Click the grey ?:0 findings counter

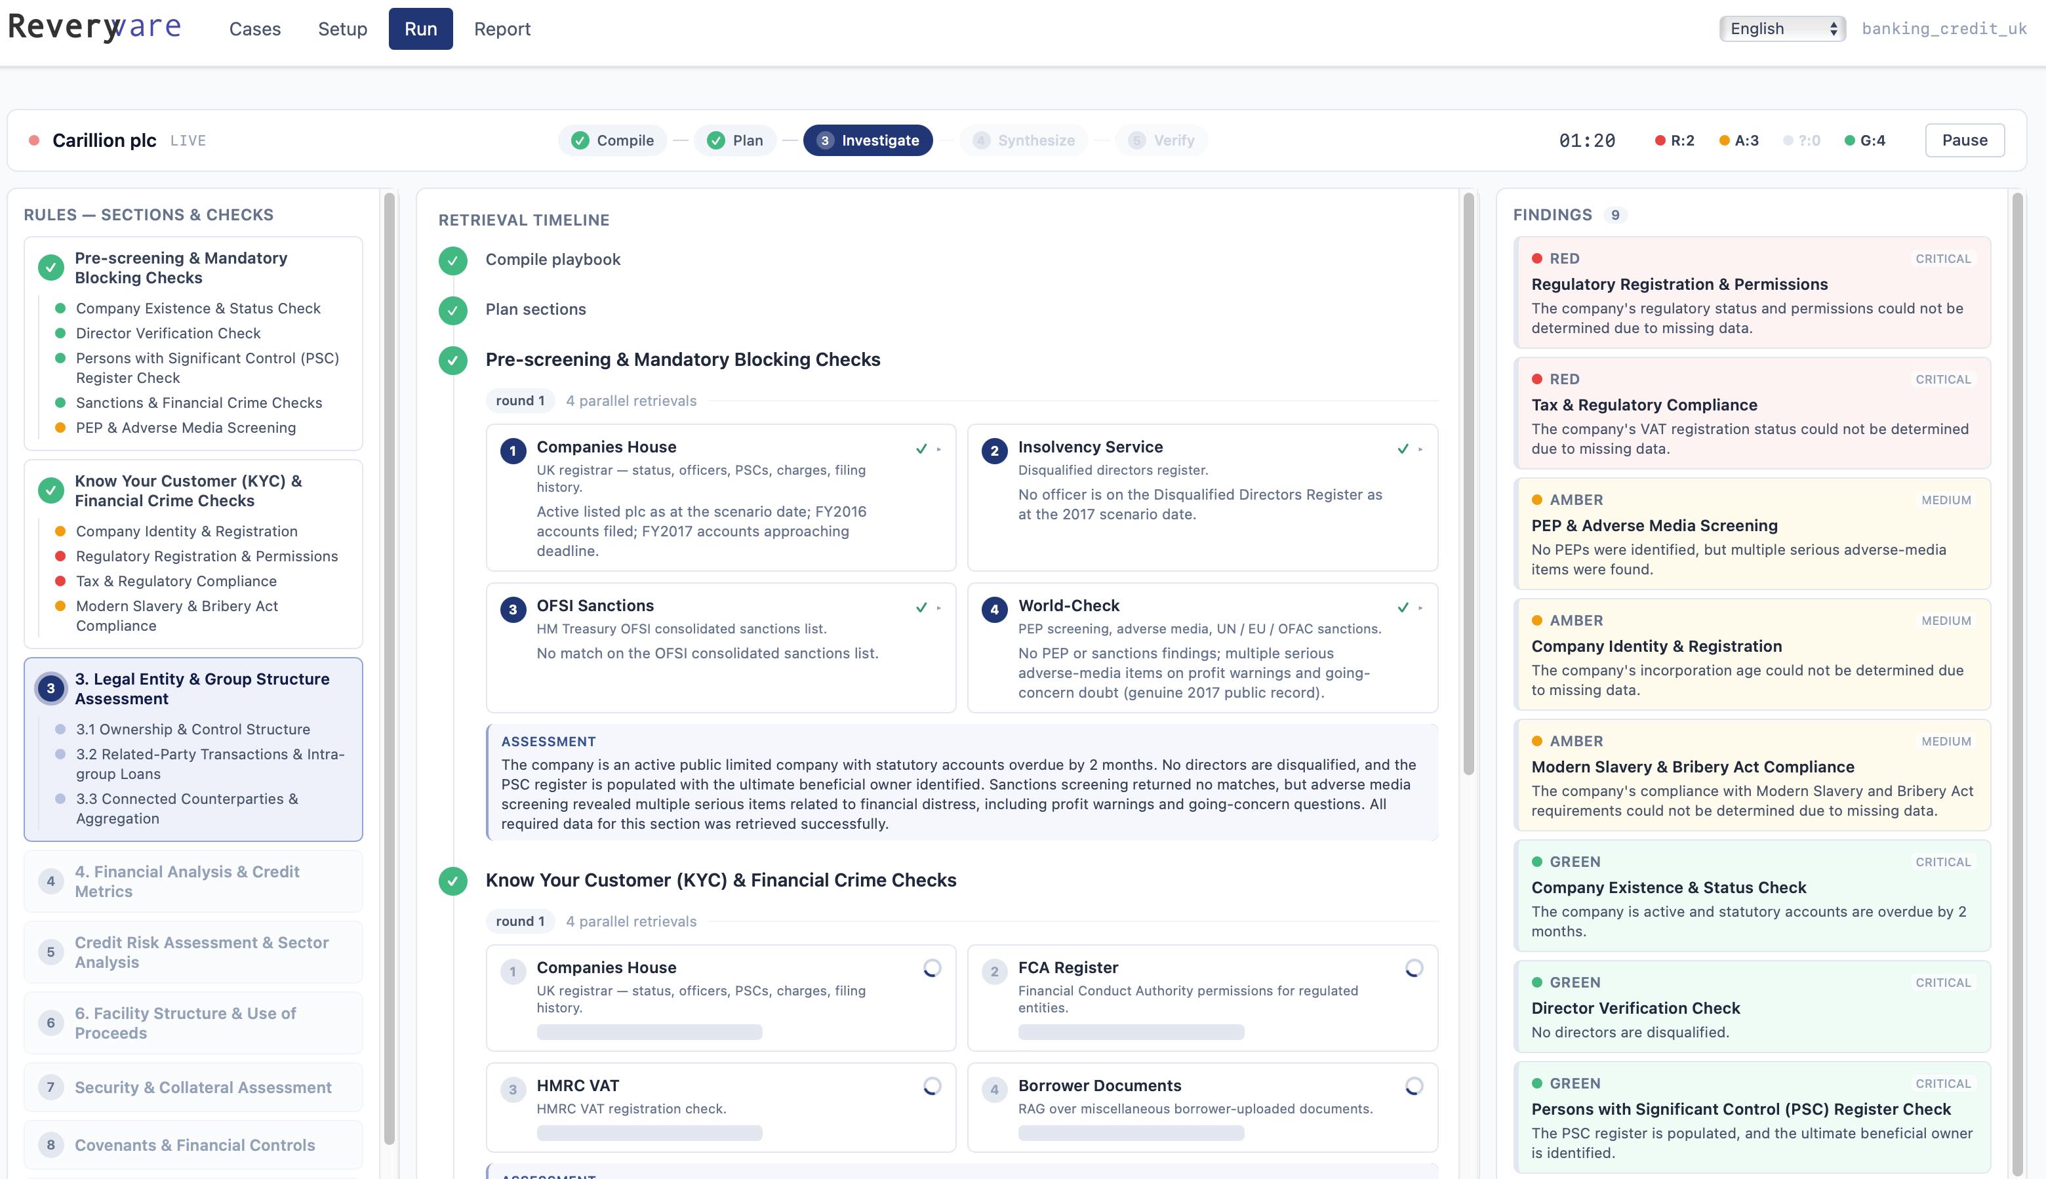tap(1801, 140)
